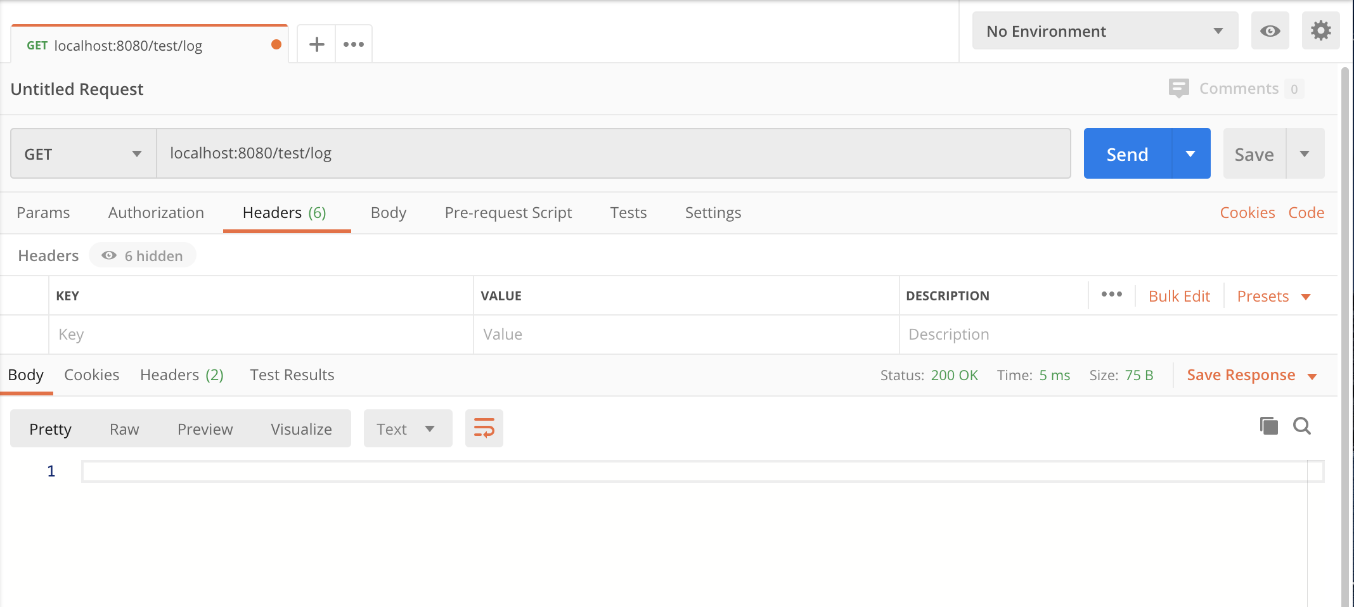Open the response Cookies tab

click(x=91, y=375)
